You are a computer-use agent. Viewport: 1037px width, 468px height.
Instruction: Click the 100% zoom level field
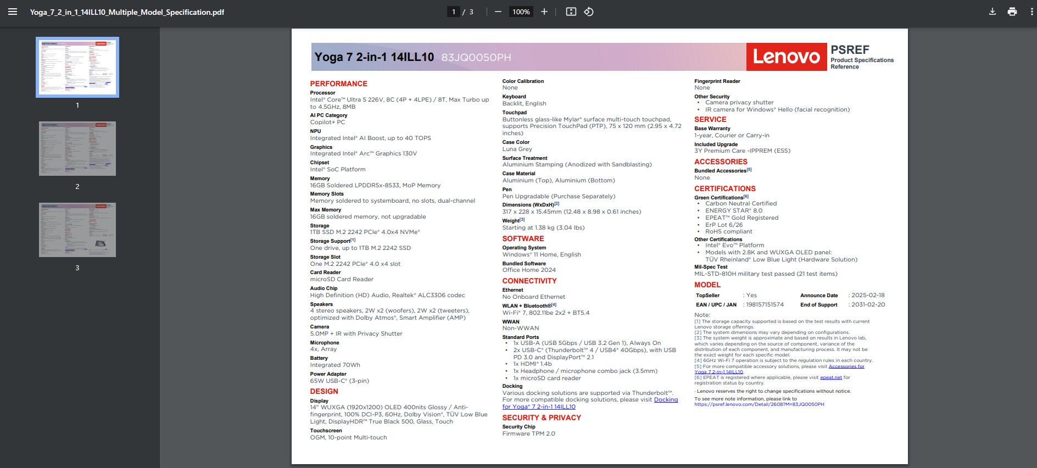pos(521,12)
